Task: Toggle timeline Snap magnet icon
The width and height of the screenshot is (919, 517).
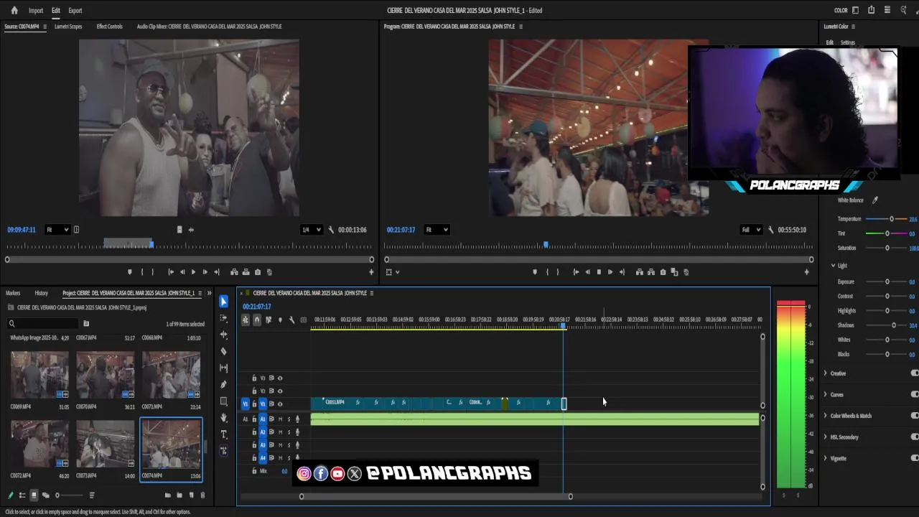Action: (257, 320)
